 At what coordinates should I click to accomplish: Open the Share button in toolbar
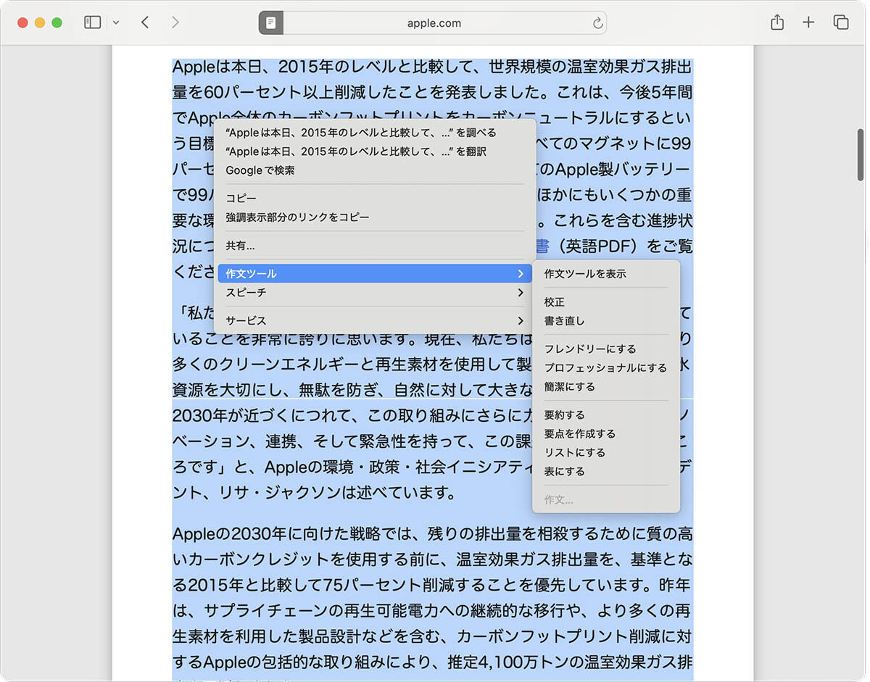click(x=777, y=22)
